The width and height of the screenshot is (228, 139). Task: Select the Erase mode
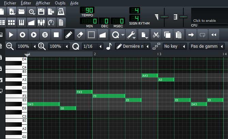click(x=80, y=35)
